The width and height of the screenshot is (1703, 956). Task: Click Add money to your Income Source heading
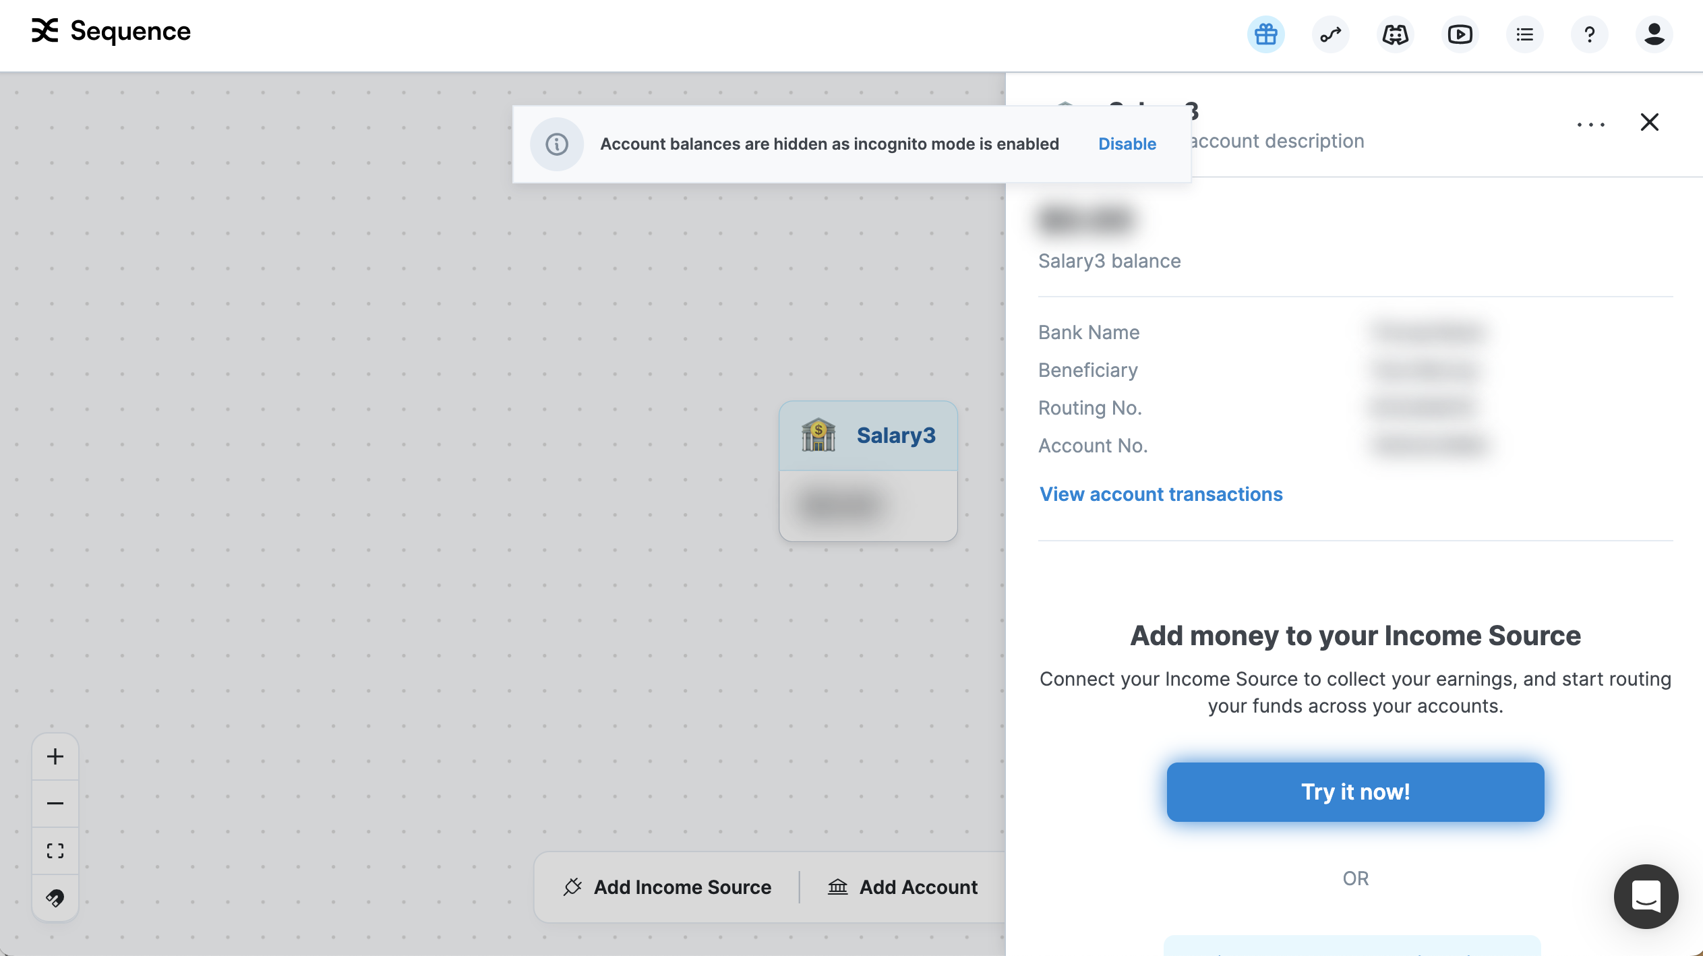click(1355, 635)
